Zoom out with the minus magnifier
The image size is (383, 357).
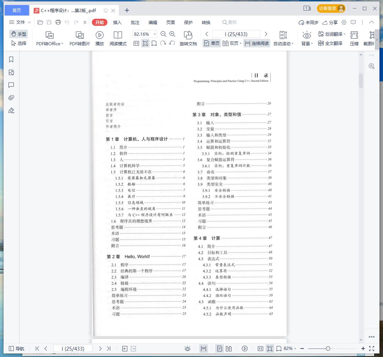click(x=163, y=34)
